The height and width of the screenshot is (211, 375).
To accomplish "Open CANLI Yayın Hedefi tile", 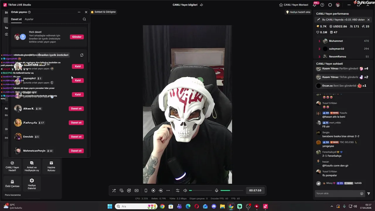I will [12, 166].
